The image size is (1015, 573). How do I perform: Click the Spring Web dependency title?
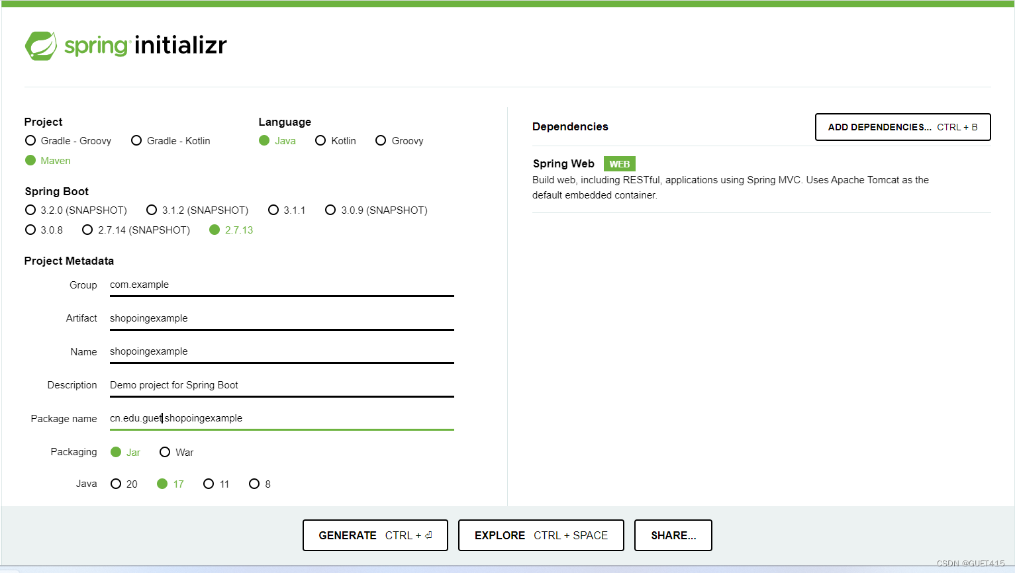coord(563,163)
